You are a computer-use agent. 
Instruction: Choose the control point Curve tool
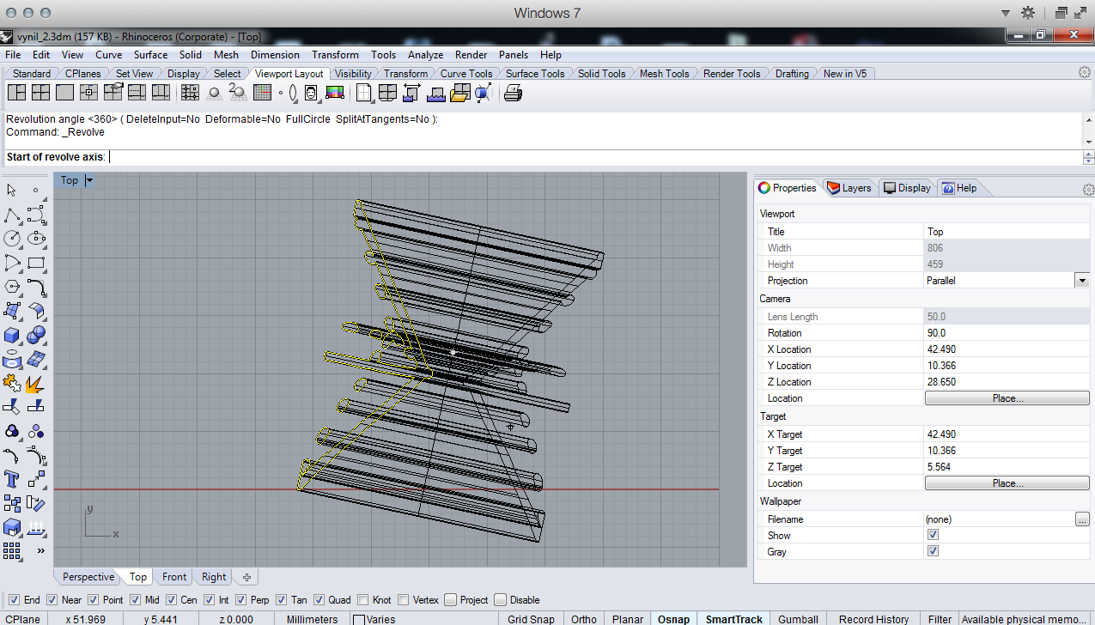(36, 215)
